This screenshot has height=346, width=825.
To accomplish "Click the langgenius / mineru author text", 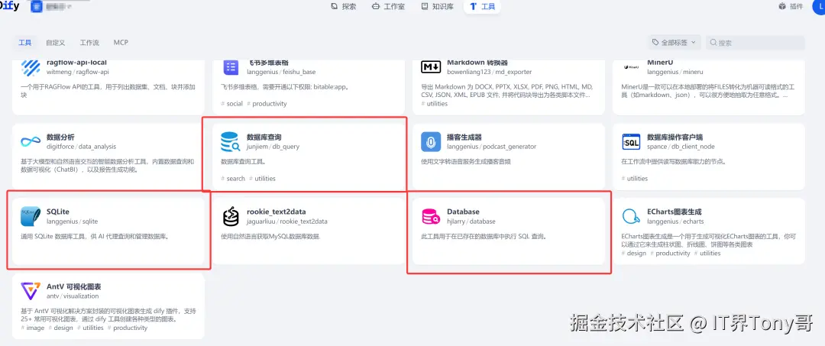I will [675, 72].
